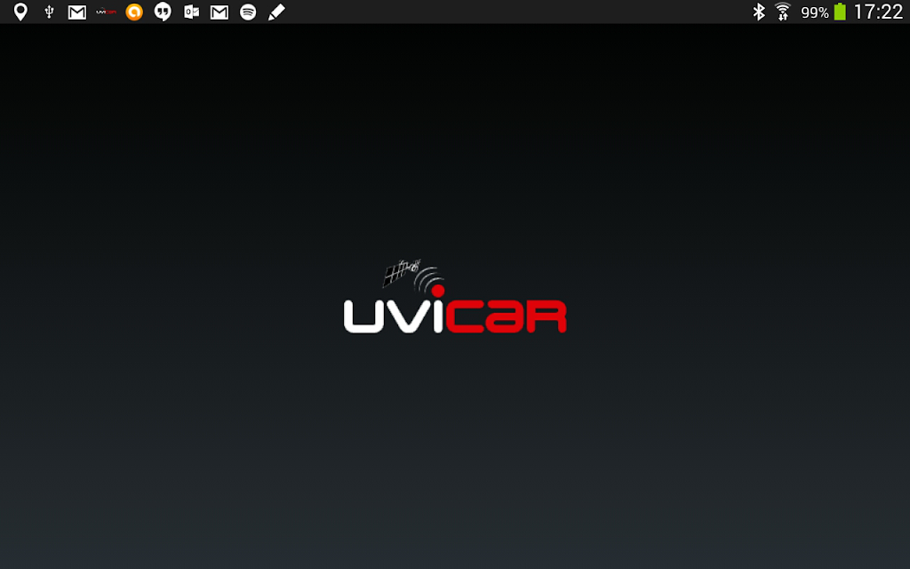Screen dimensions: 910x569
Task: Open the Outlook mail notification icon
Action: [191, 12]
